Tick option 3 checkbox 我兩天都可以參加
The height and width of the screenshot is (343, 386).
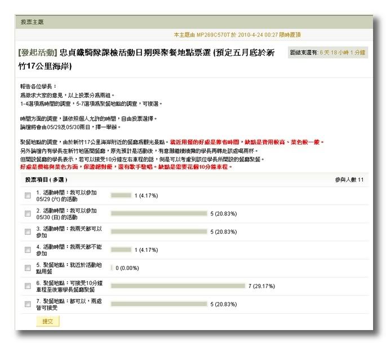(28, 232)
